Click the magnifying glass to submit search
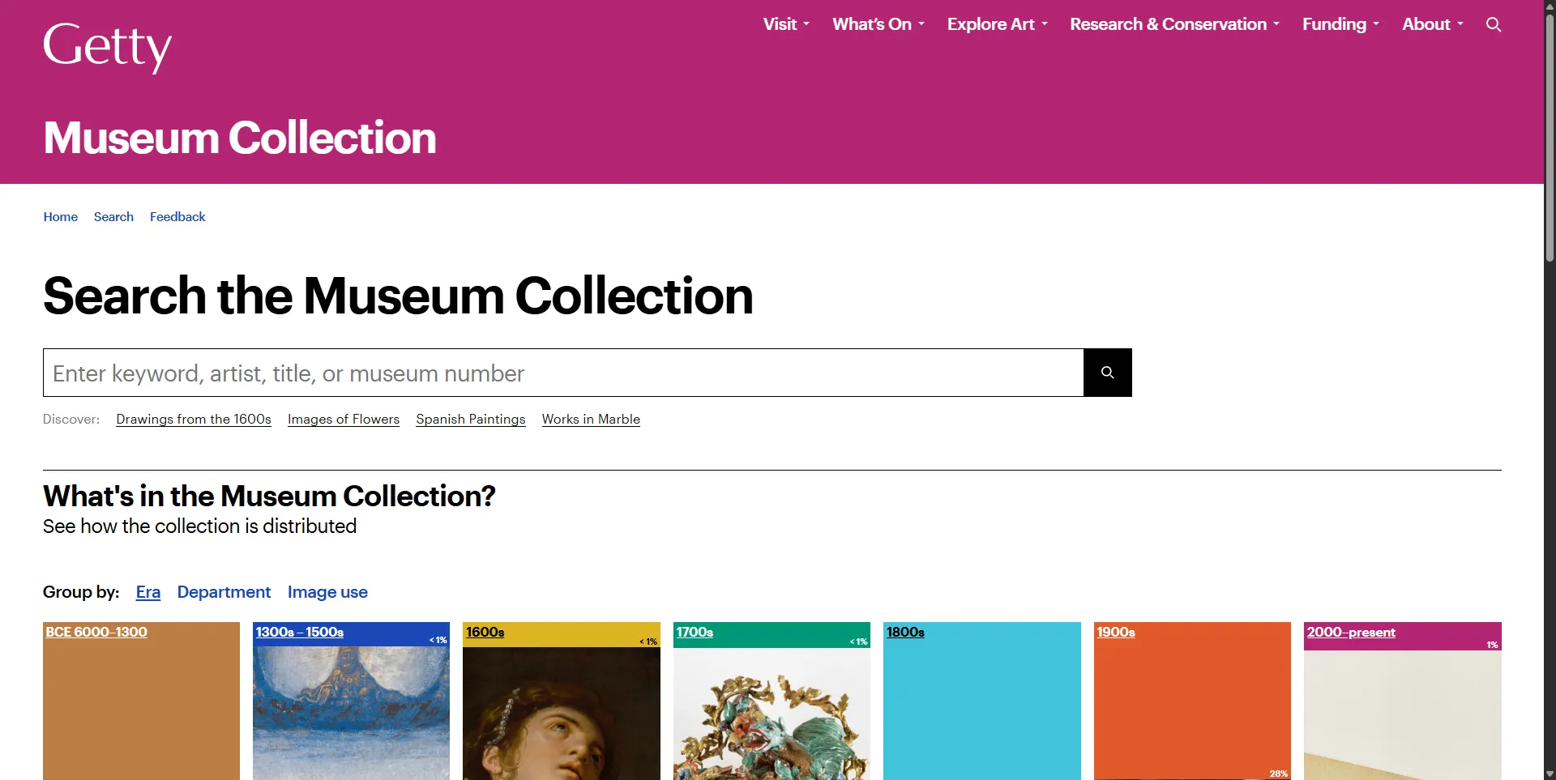The width and height of the screenshot is (1556, 780). (x=1107, y=372)
